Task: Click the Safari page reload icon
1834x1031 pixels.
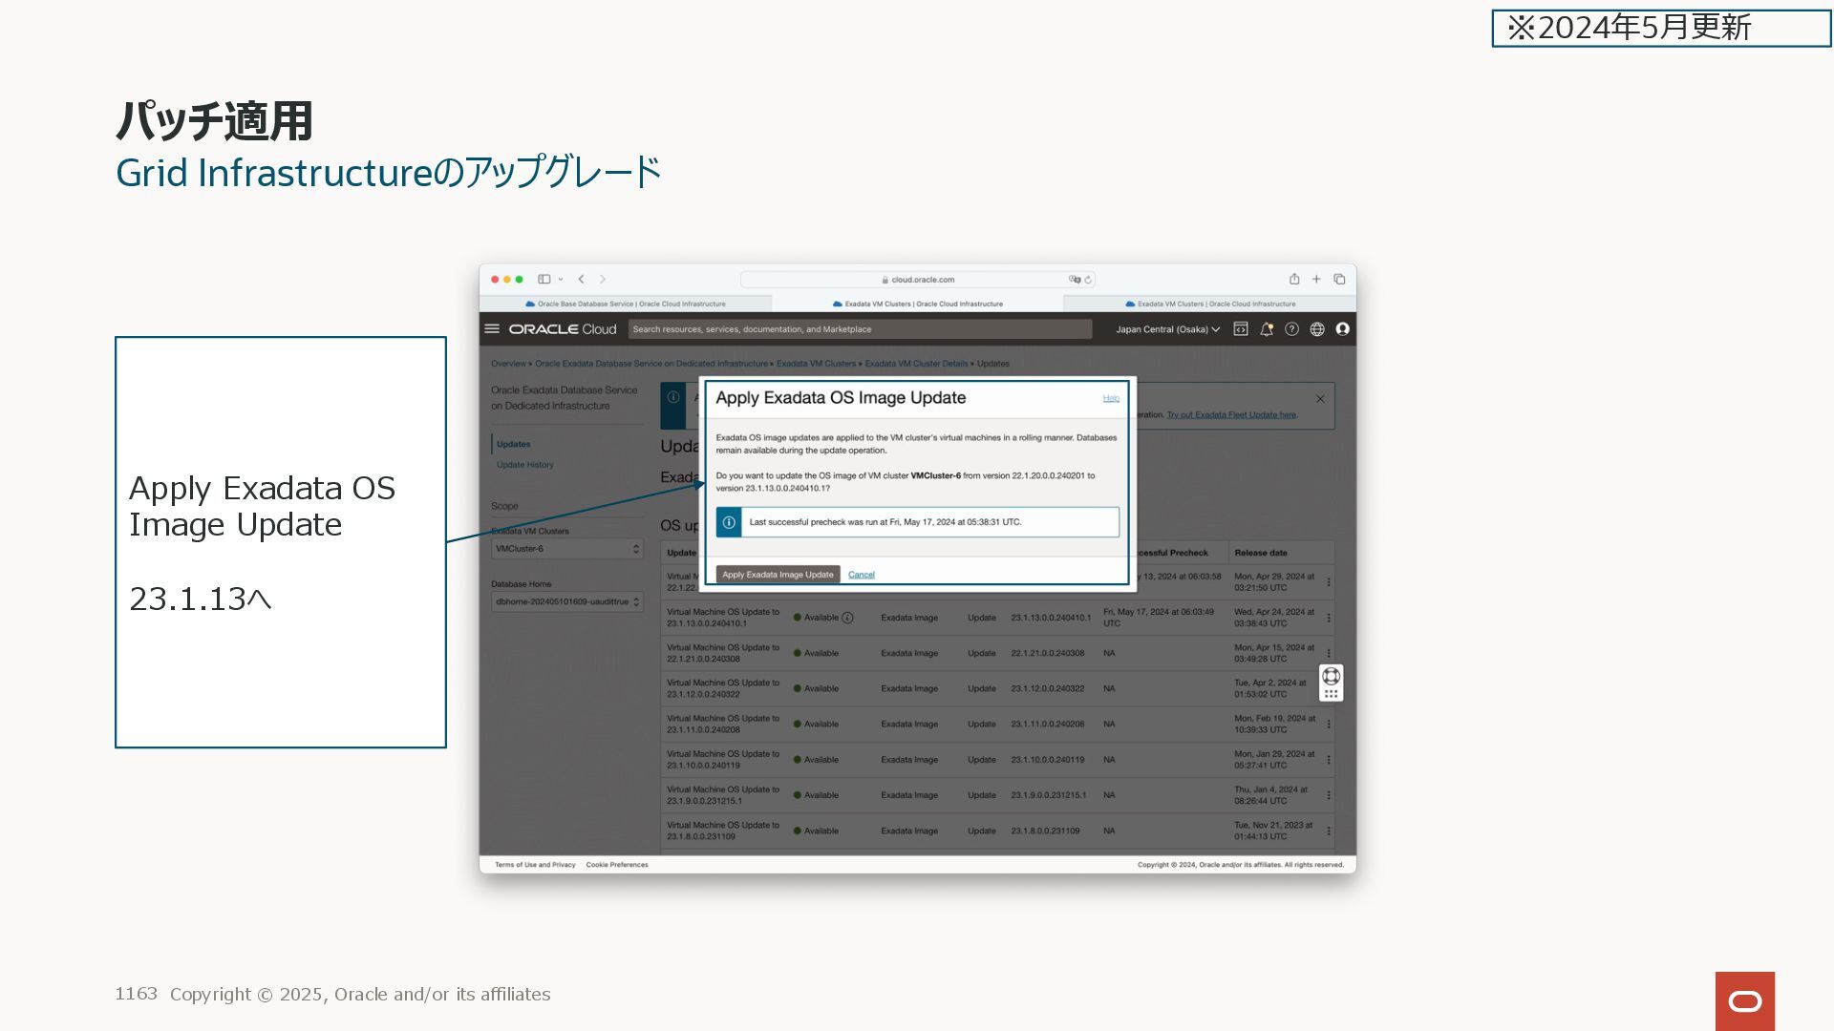Action: coord(1088,280)
